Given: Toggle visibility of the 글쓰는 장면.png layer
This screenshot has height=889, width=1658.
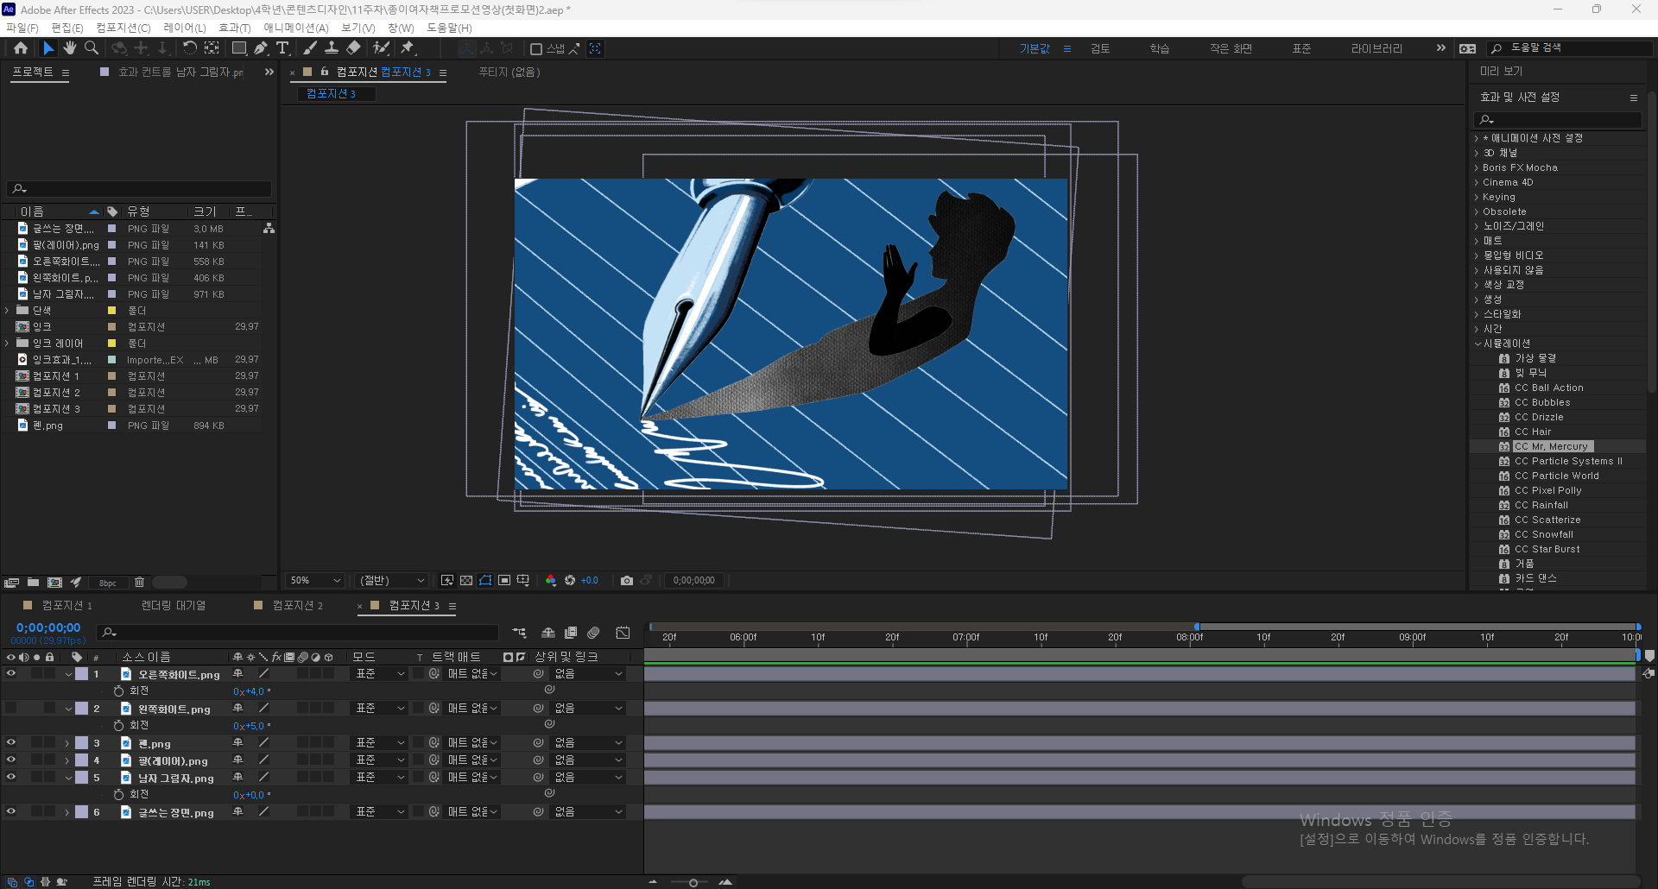Looking at the screenshot, I should [11, 812].
